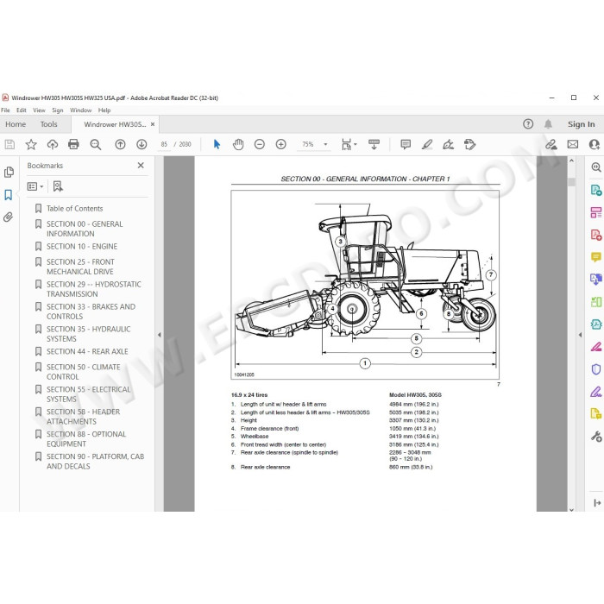Open Export PDF tool in right pane

coord(596,190)
